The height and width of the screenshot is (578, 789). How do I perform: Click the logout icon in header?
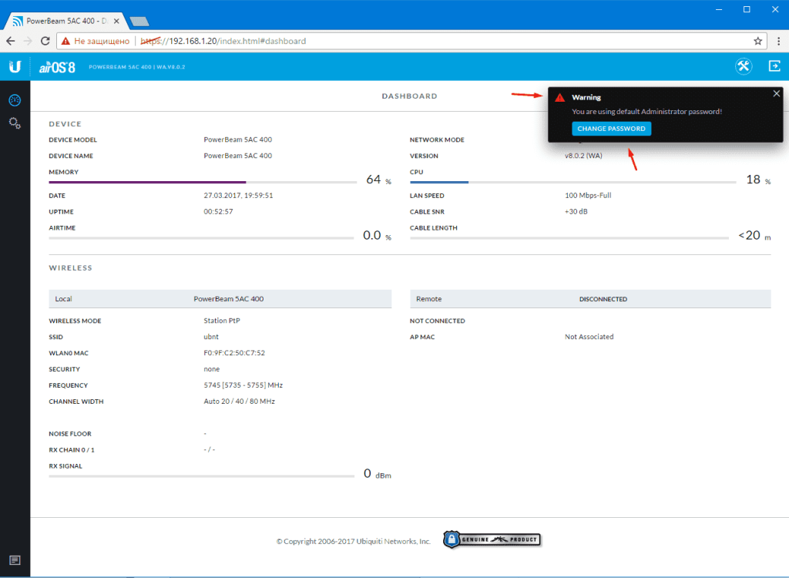(x=774, y=66)
